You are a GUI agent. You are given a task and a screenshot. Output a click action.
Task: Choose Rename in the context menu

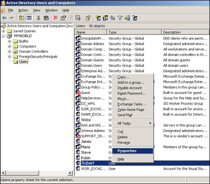tap(133, 143)
